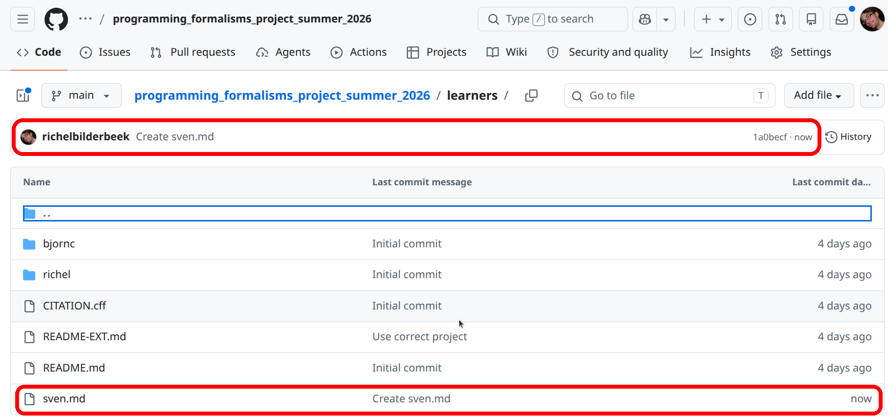The width and height of the screenshot is (888, 417).
Task: Open the Copilot dropdown arrow
Action: point(666,20)
